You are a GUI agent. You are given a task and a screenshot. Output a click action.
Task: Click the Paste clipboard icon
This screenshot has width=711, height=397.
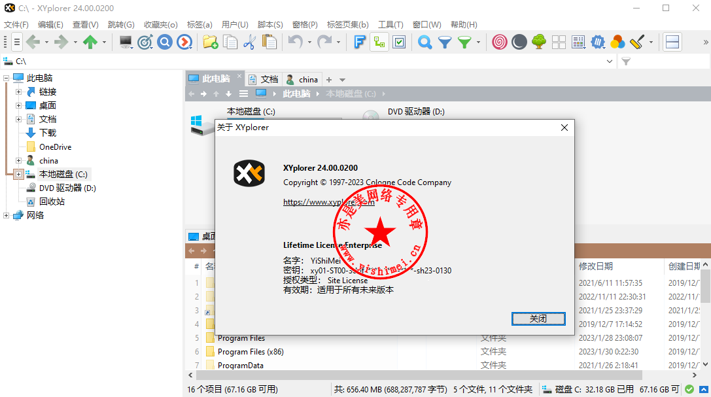click(x=269, y=42)
